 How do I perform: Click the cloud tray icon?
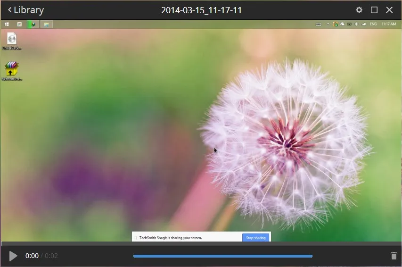342,24
